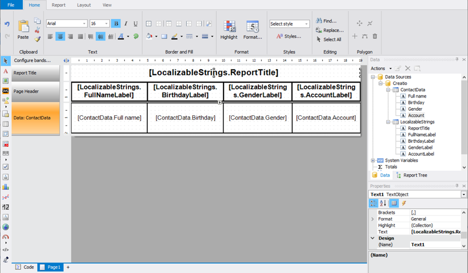Expand the System Variables node
468x273 pixels.
click(x=373, y=160)
